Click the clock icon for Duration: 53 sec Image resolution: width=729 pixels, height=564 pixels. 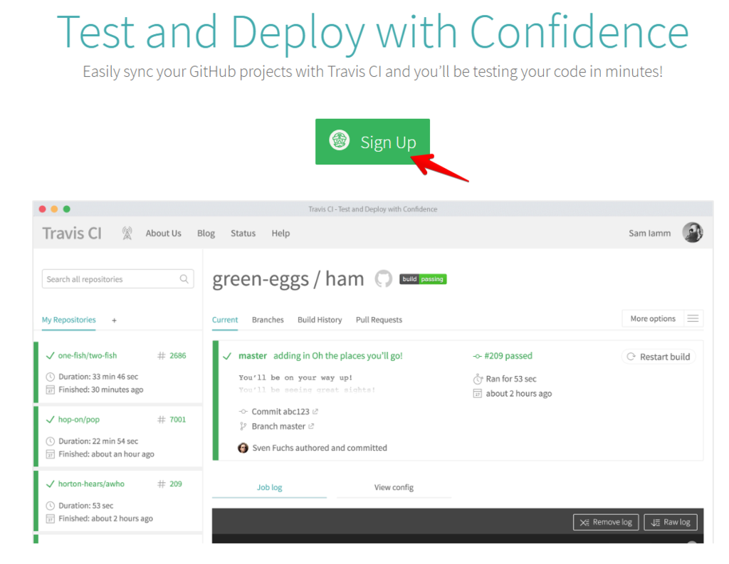click(51, 506)
